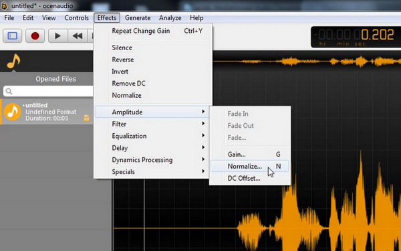Apply the Reverse effect

[153, 60]
